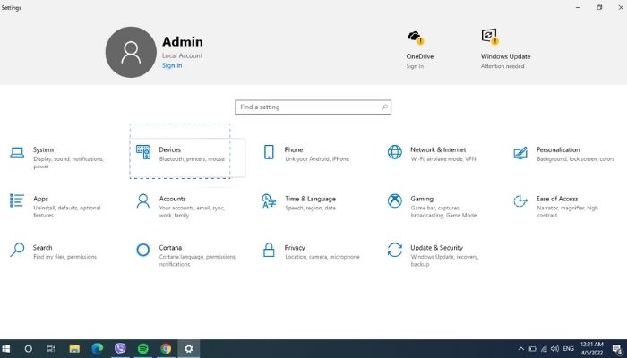
Task: Open the Windows Start menu
Action: tap(6, 349)
